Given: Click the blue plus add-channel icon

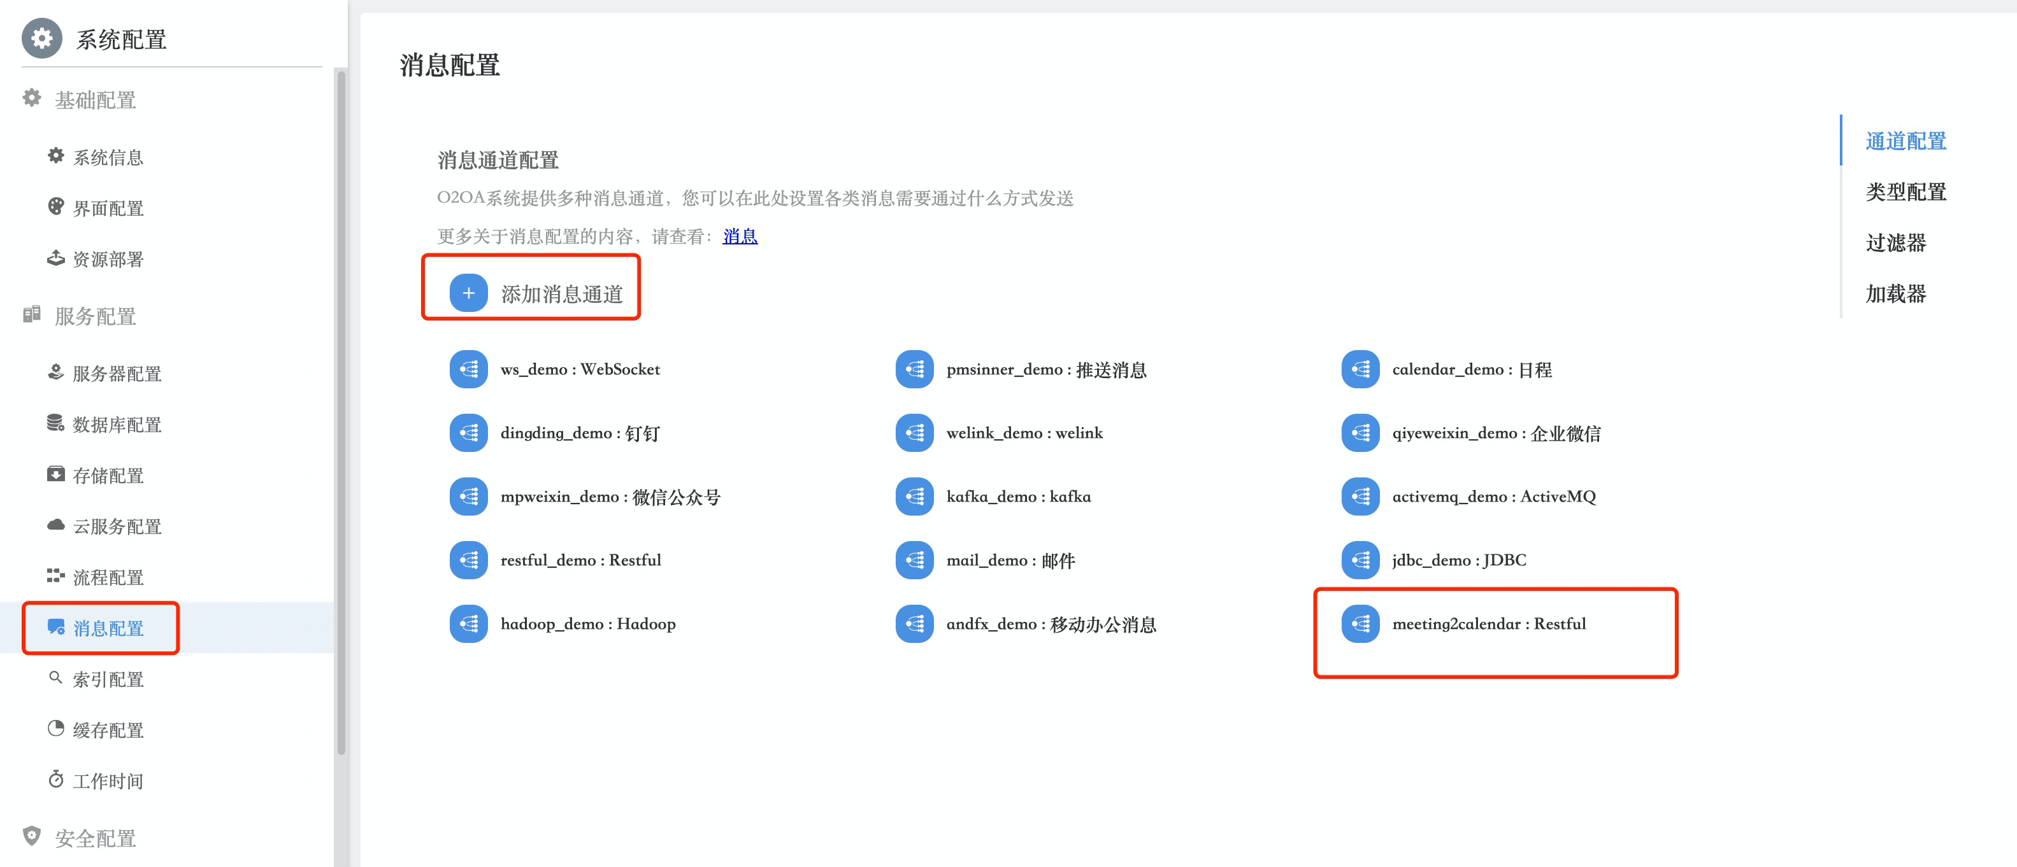Looking at the screenshot, I should pos(468,293).
